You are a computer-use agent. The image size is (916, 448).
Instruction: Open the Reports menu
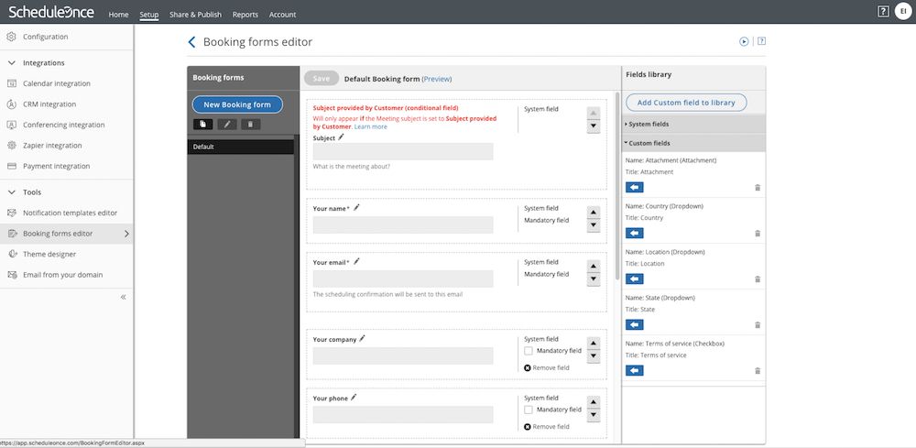pos(245,15)
